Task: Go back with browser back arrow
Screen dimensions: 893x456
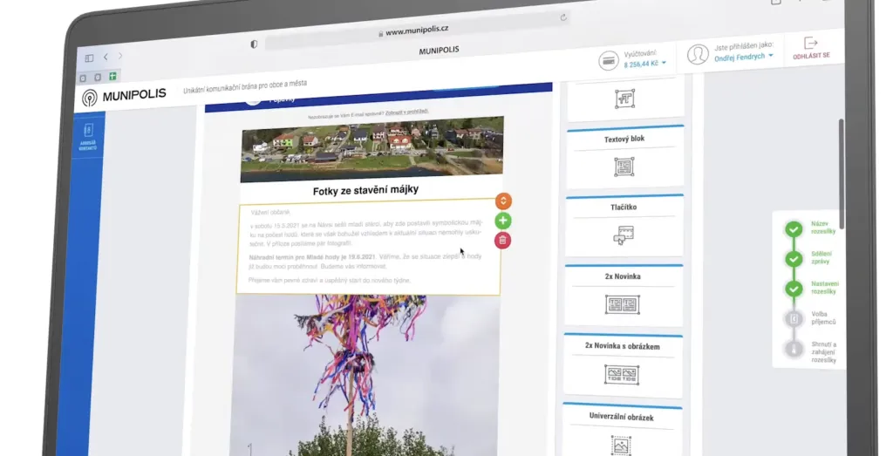Action: point(106,57)
